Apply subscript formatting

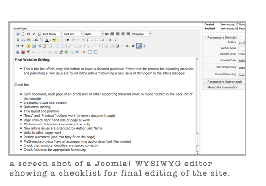click(128, 46)
